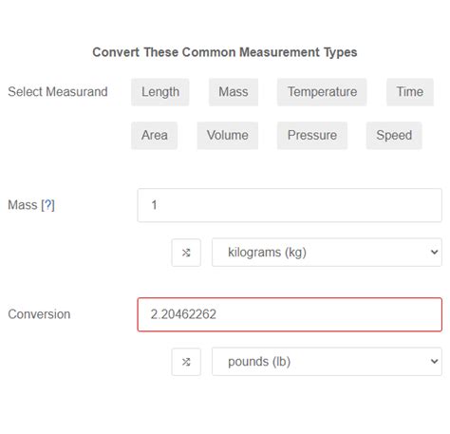
Task: Select the Length measurand
Action: coord(160,92)
